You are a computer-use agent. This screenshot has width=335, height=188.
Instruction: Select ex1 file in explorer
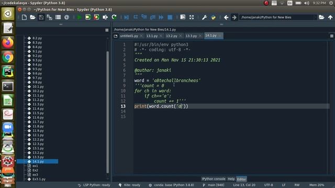point(35,166)
